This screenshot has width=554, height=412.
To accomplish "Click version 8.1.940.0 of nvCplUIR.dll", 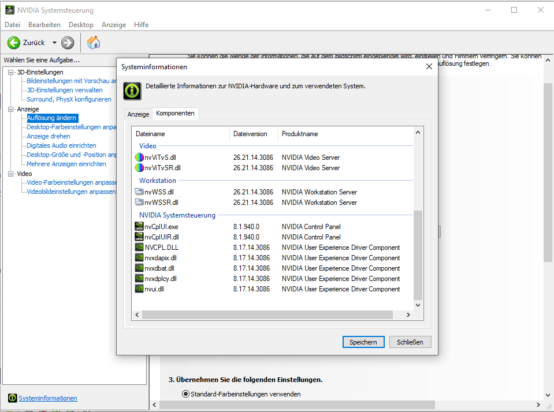I will point(246,237).
